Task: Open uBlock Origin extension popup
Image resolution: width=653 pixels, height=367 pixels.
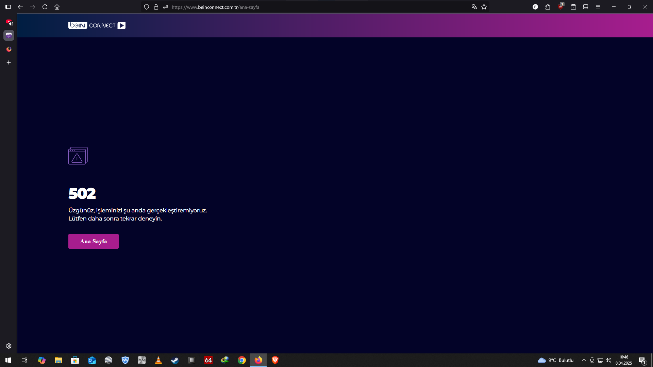Action: pos(560,7)
